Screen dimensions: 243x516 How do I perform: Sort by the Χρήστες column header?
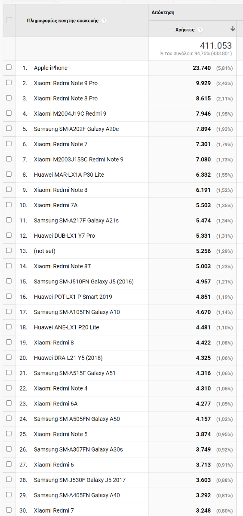(185, 30)
